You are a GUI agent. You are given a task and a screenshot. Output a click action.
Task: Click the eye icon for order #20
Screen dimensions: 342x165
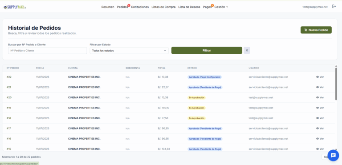(318, 97)
